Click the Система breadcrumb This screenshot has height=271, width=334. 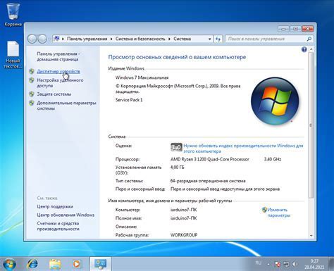pos(182,39)
